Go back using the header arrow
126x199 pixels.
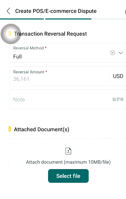pyautogui.click(x=8, y=11)
